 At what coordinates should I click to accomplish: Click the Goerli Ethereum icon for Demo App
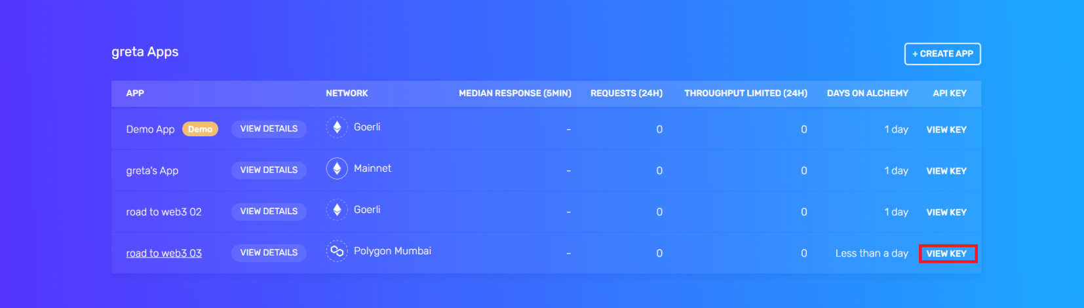click(337, 127)
